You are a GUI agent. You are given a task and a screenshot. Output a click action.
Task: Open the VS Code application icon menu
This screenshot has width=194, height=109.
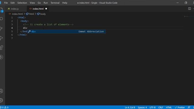coord(1,3)
